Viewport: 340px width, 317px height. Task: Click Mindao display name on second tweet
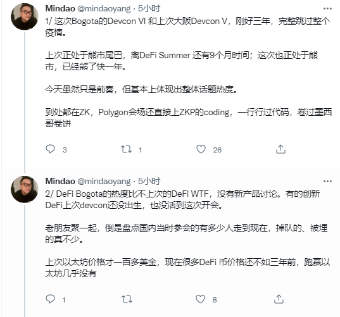coord(60,181)
